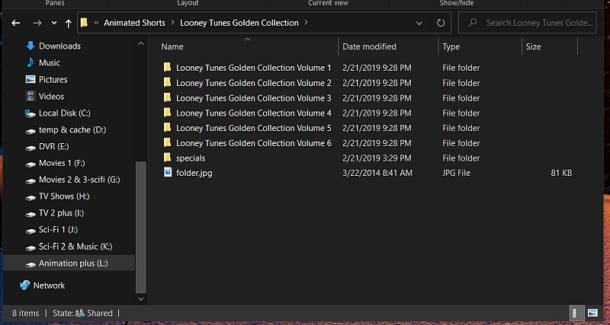Viewport: 610px width, 325px height.
Task: Click the Search Looney Tunes Golden field
Action: (x=527, y=23)
